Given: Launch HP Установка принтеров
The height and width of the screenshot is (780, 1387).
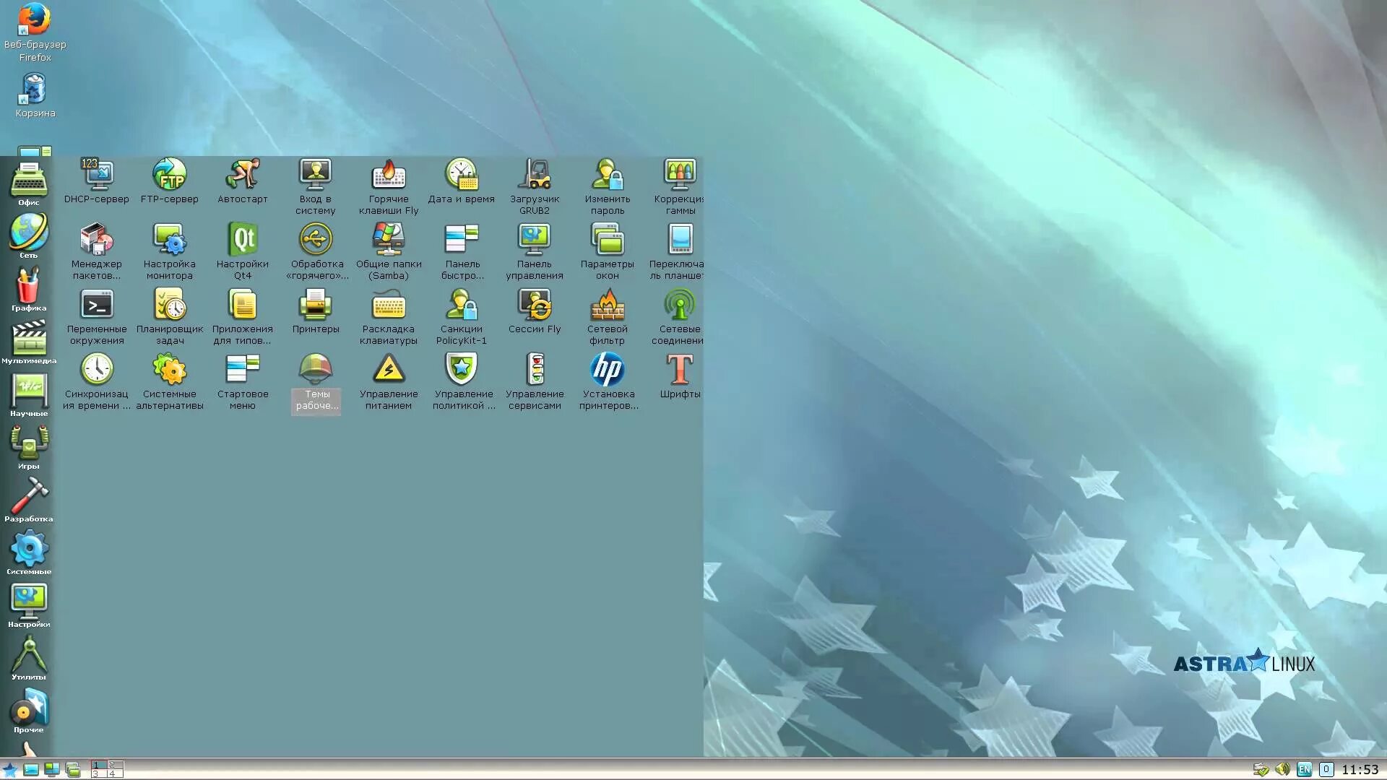Looking at the screenshot, I should [608, 370].
